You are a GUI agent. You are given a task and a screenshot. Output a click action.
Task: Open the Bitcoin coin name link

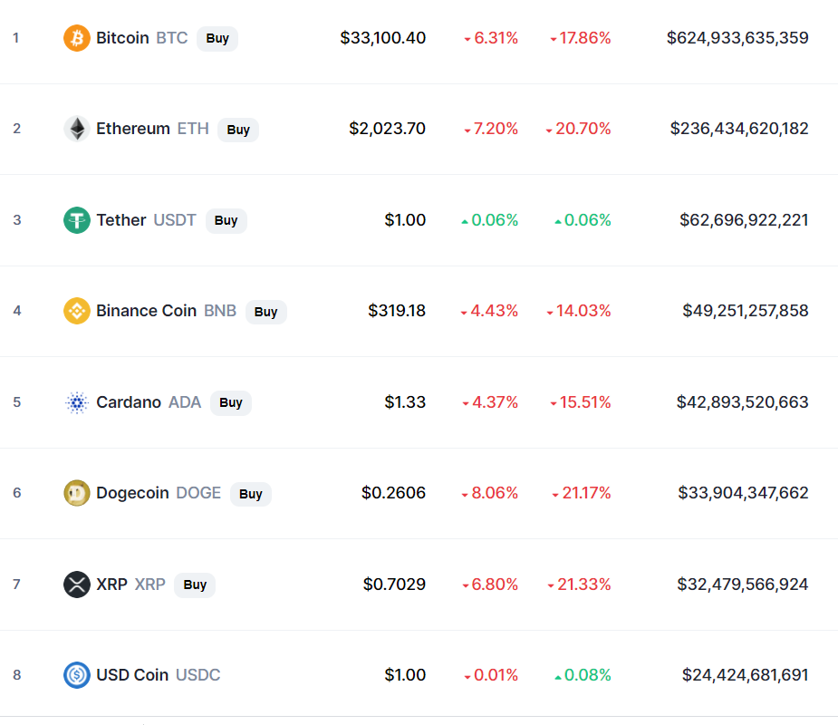point(122,38)
